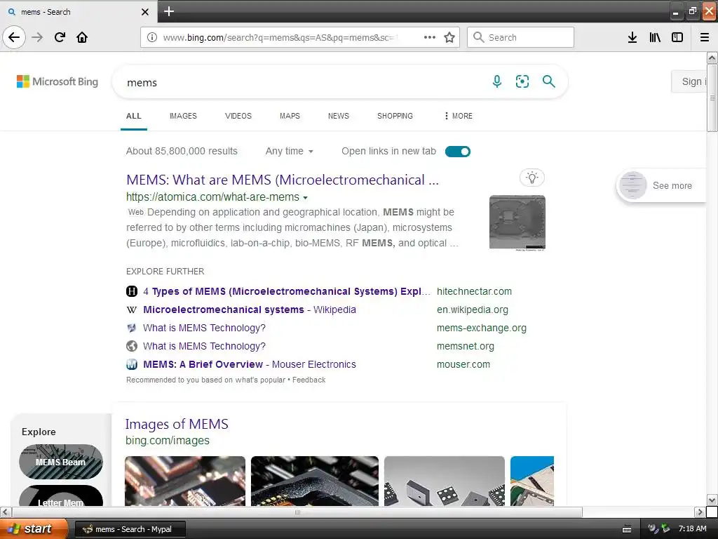
Task: Switch to the IMAGES tab
Action: pyautogui.click(x=183, y=116)
